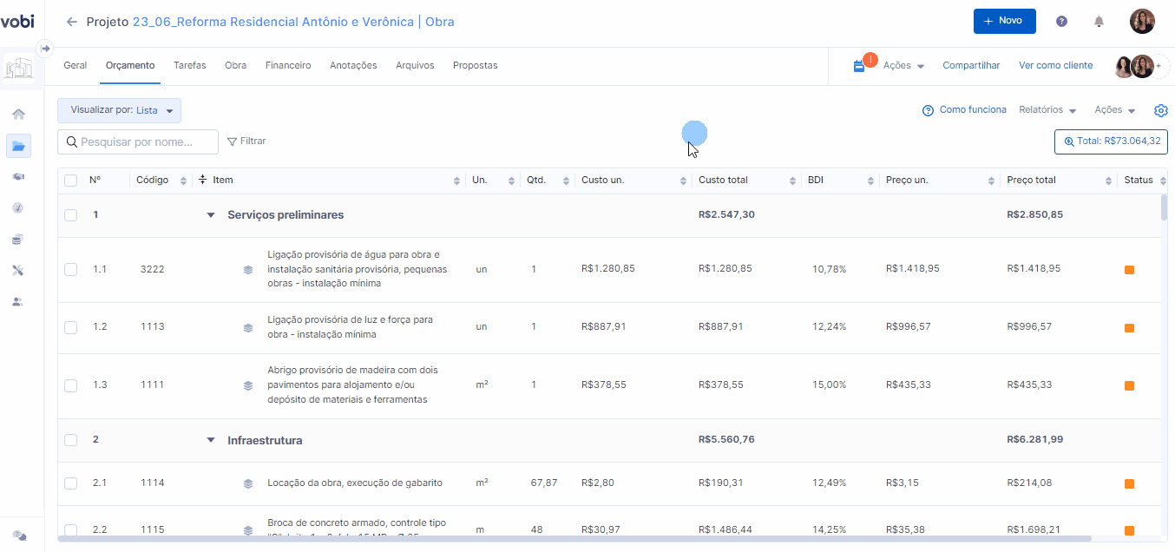Click the tools icon in sidebar

tap(18, 271)
